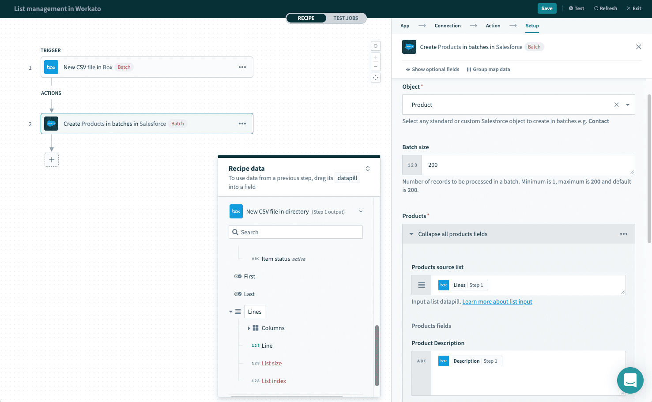Screen dimensions: 652x402
Task: Click the undo/reset icon on canvas controls
Action: coord(376,46)
